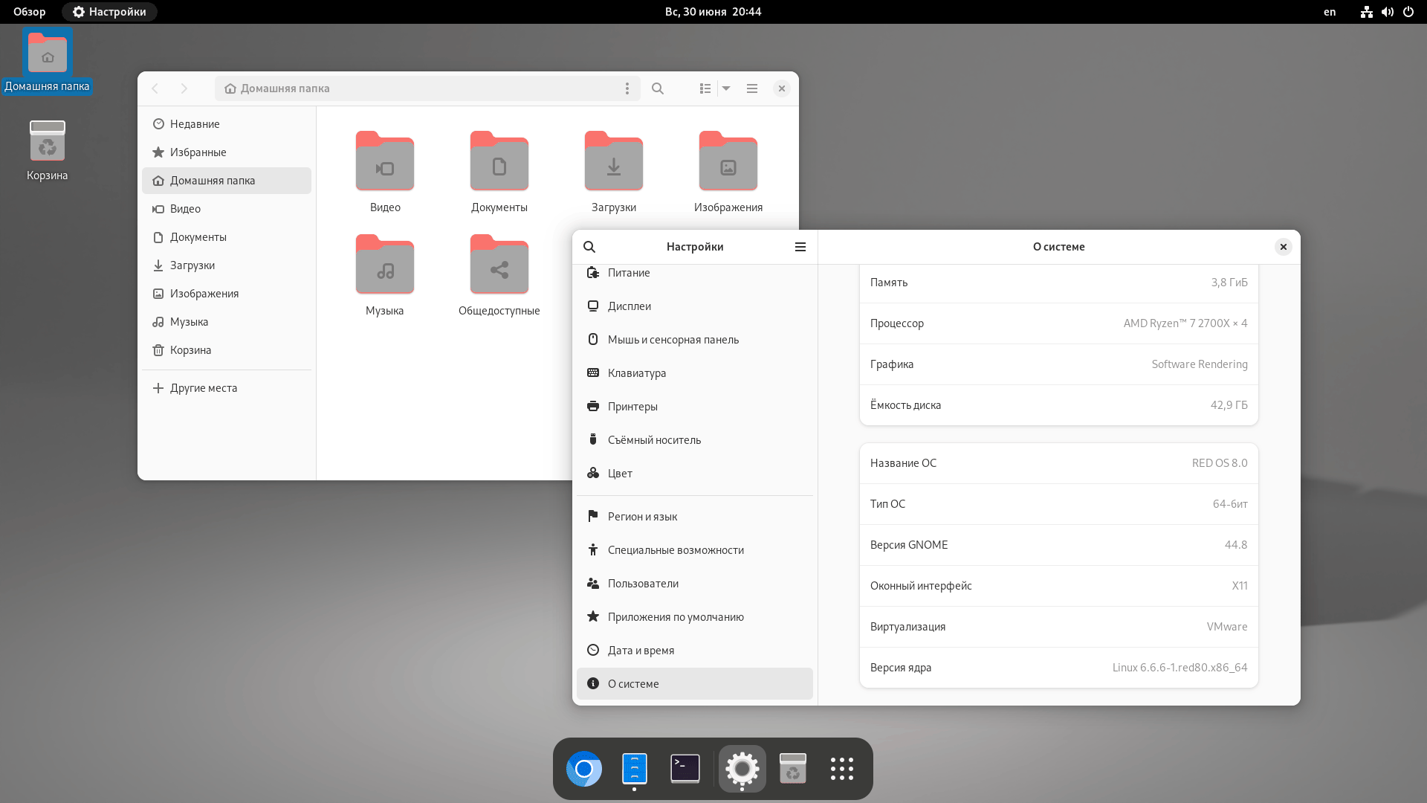Screen dimensions: 1427x803
Task: Open the Settings hamburger menu
Action: pyautogui.click(x=800, y=247)
